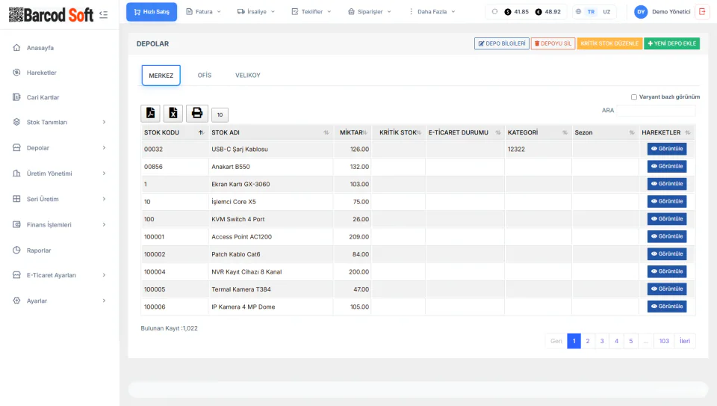Open the Siparişler dropdown menu
Image resolution: width=717 pixels, height=406 pixels.
tap(370, 11)
